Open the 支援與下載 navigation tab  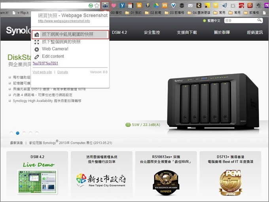[x=187, y=32]
